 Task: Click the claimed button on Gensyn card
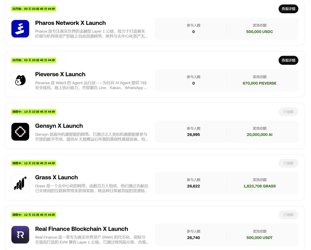288,112
